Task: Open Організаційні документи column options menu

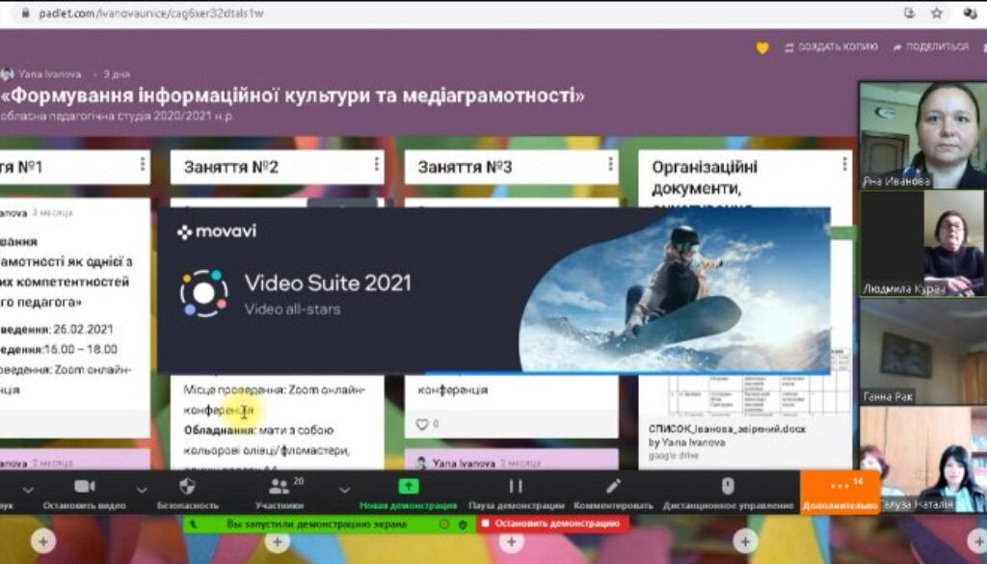Action: coord(844,164)
